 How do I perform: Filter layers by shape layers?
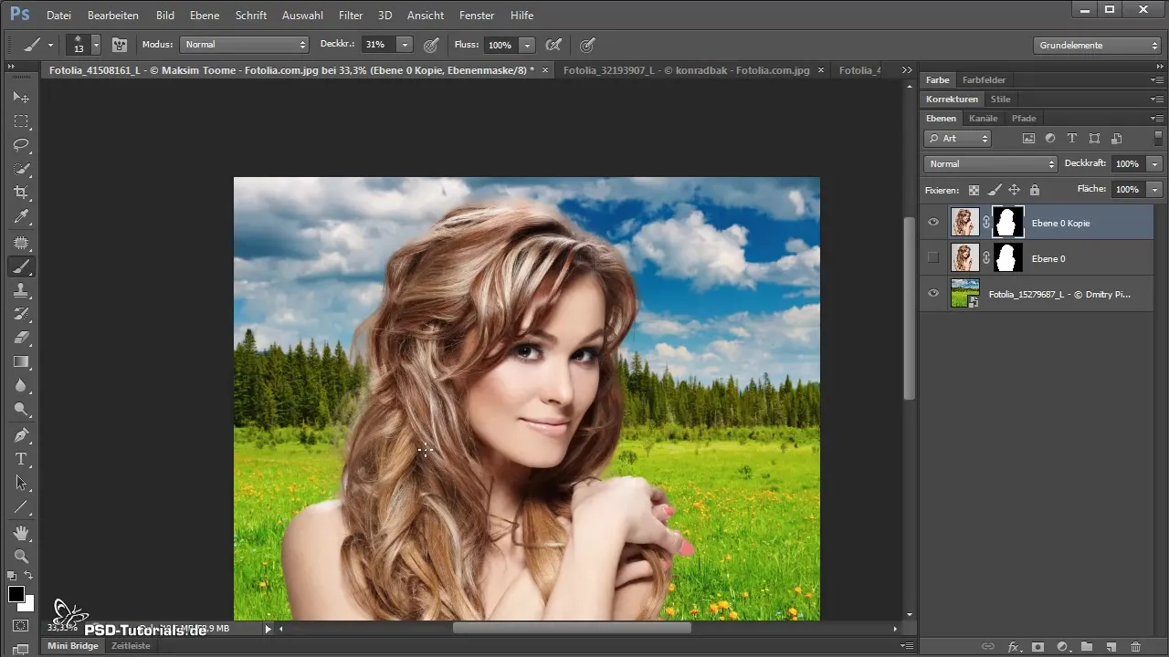pos(1094,139)
